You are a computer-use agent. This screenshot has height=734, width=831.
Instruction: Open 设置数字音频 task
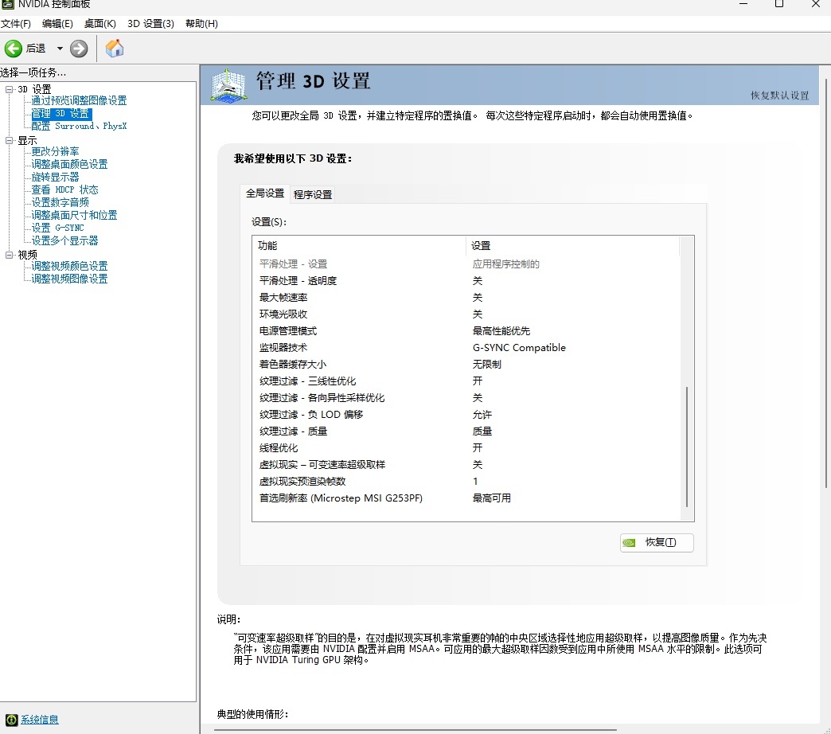(60, 202)
